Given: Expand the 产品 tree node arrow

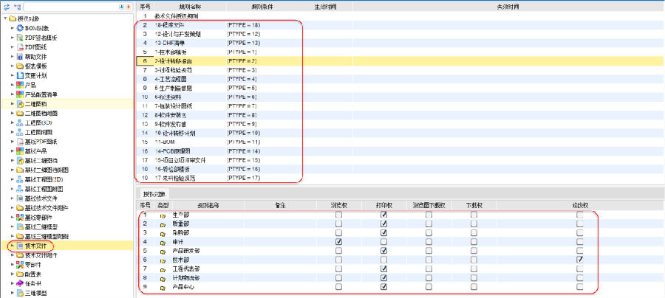Looking at the screenshot, I should tap(13, 85).
